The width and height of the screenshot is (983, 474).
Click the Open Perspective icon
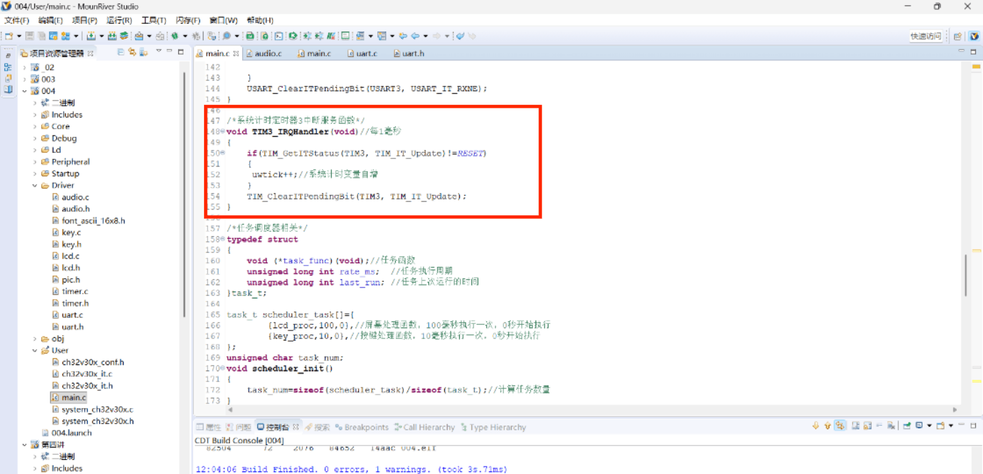957,36
